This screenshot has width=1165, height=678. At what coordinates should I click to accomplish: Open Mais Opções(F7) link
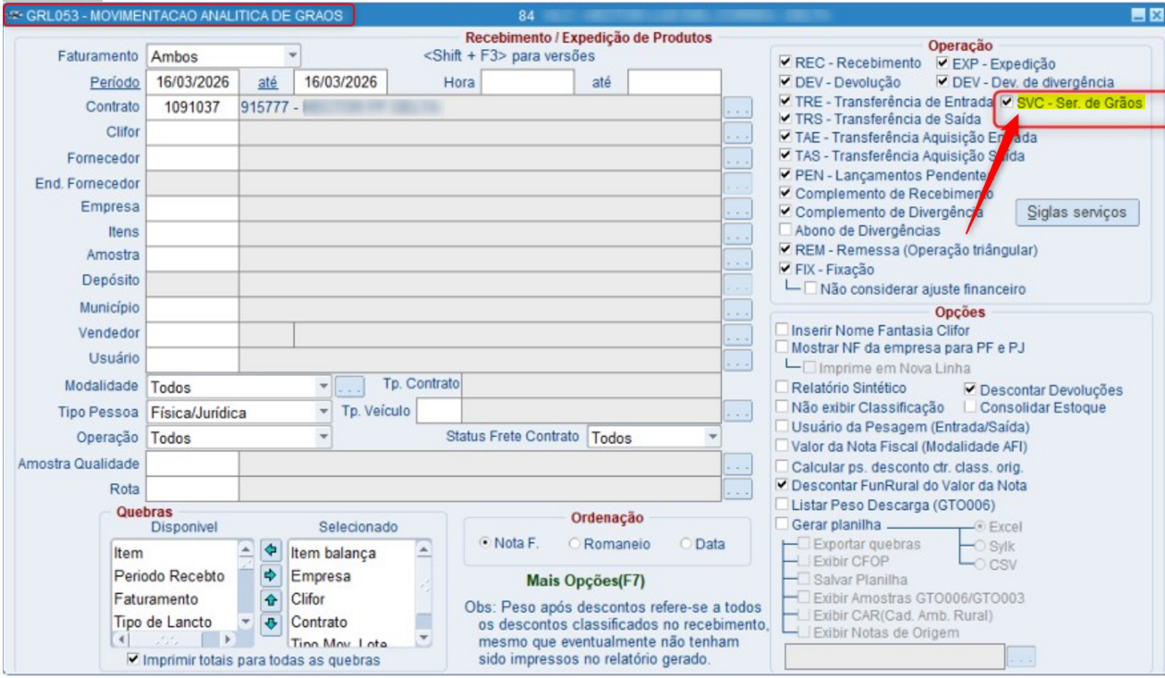[585, 581]
